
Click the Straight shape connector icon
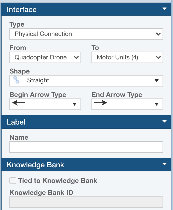click(x=16, y=80)
